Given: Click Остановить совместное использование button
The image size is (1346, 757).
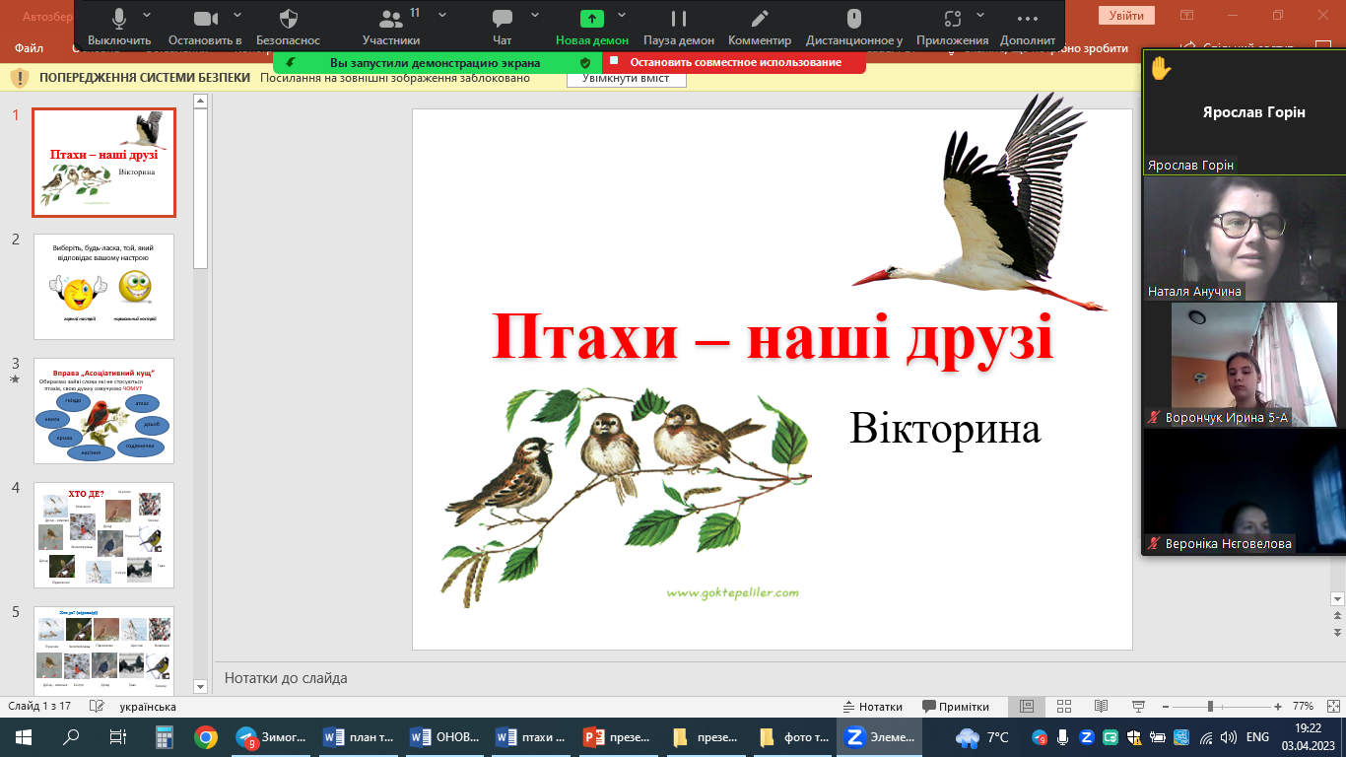Looking at the screenshot, I should (x=733, y=62).
